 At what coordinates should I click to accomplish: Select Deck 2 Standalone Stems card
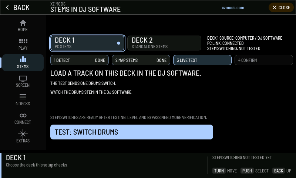click(x=164, y=43)
